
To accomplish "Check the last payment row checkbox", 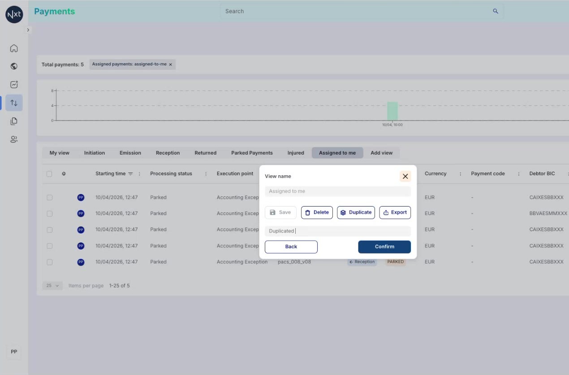I will [49, 262].
